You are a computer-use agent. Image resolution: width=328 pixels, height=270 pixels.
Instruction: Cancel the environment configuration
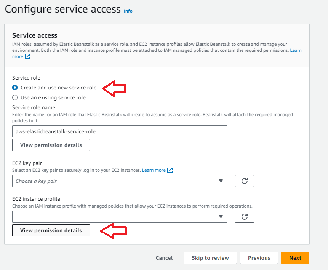(164, 258)
